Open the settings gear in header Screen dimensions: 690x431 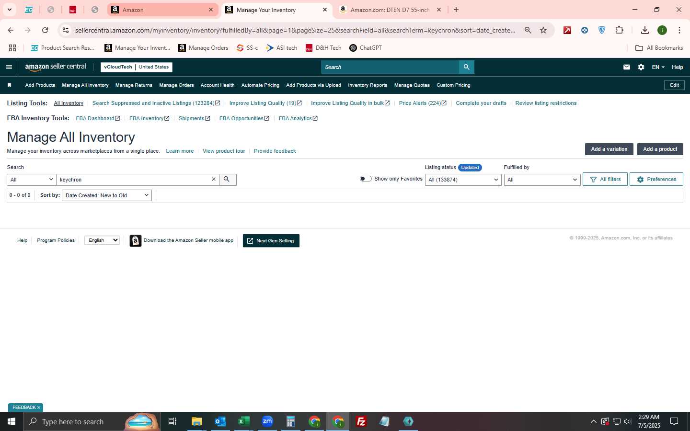tap(641, 67)
